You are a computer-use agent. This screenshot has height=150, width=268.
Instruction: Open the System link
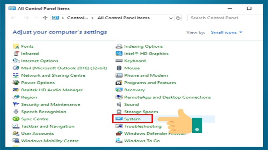pos(132,119)
